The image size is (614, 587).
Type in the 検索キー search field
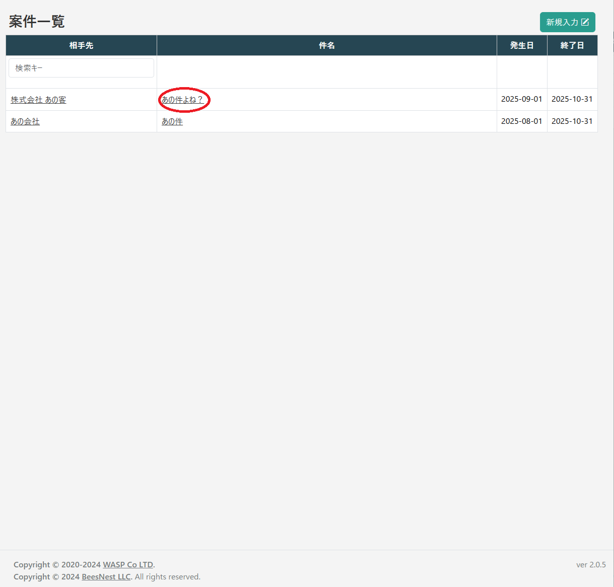pyautogui.click(x=81, y=68)
